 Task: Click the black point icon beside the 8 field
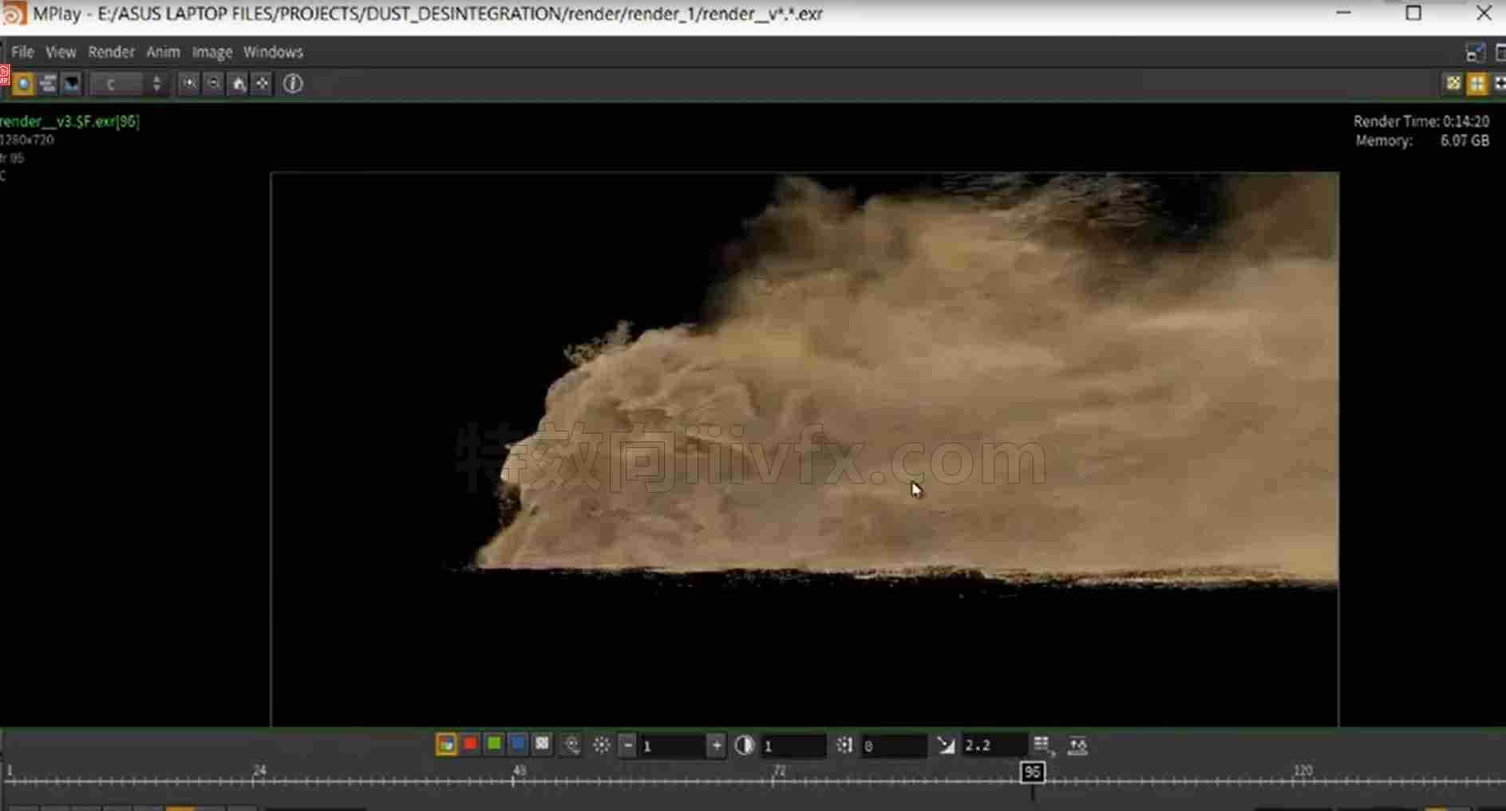(x=844, y=746)
